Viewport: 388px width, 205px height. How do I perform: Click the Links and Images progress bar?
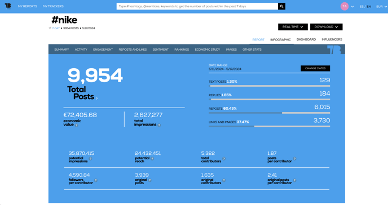pos(269,127)
